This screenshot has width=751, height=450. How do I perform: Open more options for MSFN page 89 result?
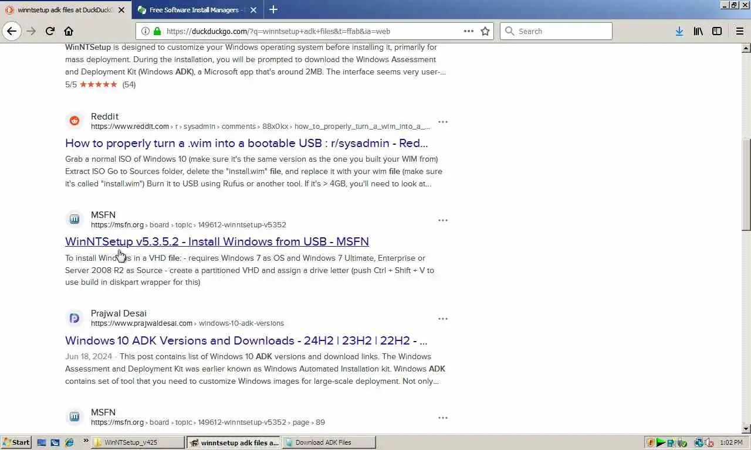[443, 418]
